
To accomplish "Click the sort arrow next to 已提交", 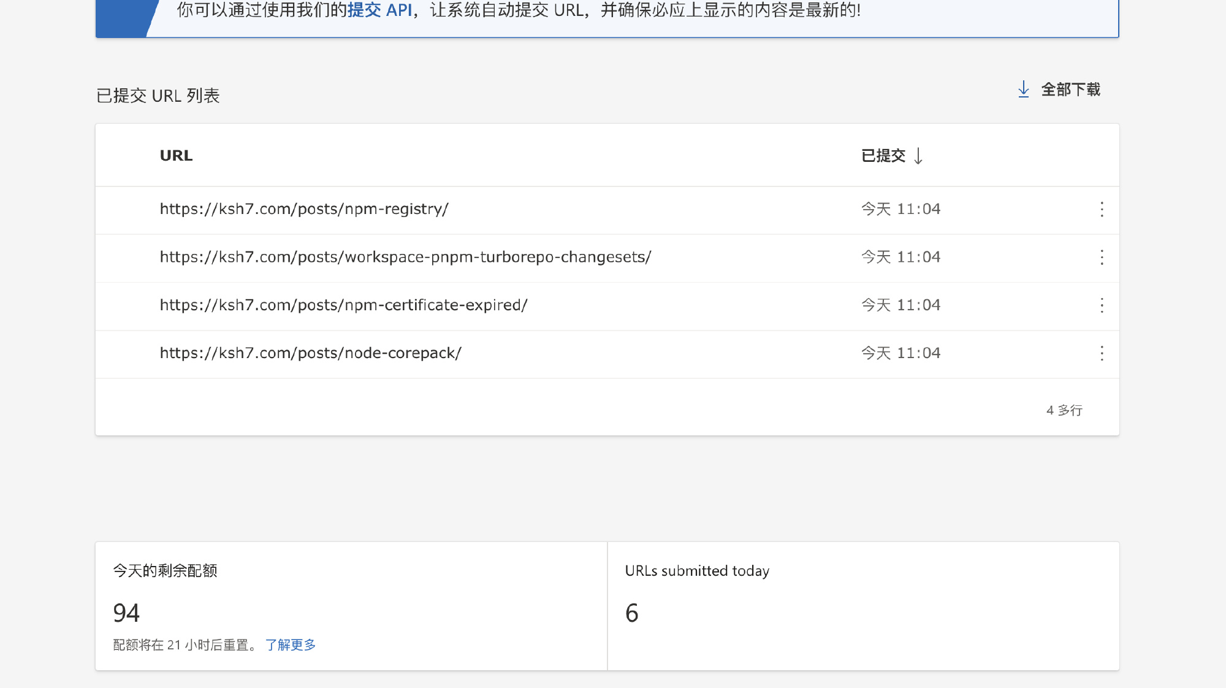I will [x=918, y=156].
